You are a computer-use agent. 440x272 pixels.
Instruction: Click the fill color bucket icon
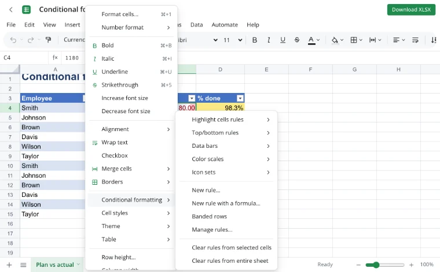pyautogui.click(x=335, y=40)
